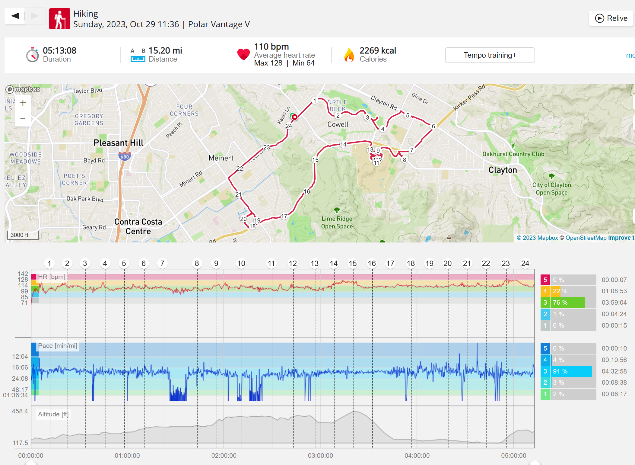Click the route start/end marker on map
This screenshot has width=635, height=465.
point(294,117)
